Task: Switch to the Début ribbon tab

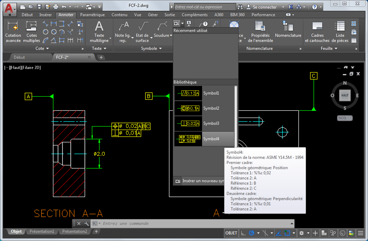Action: (27, 14)
